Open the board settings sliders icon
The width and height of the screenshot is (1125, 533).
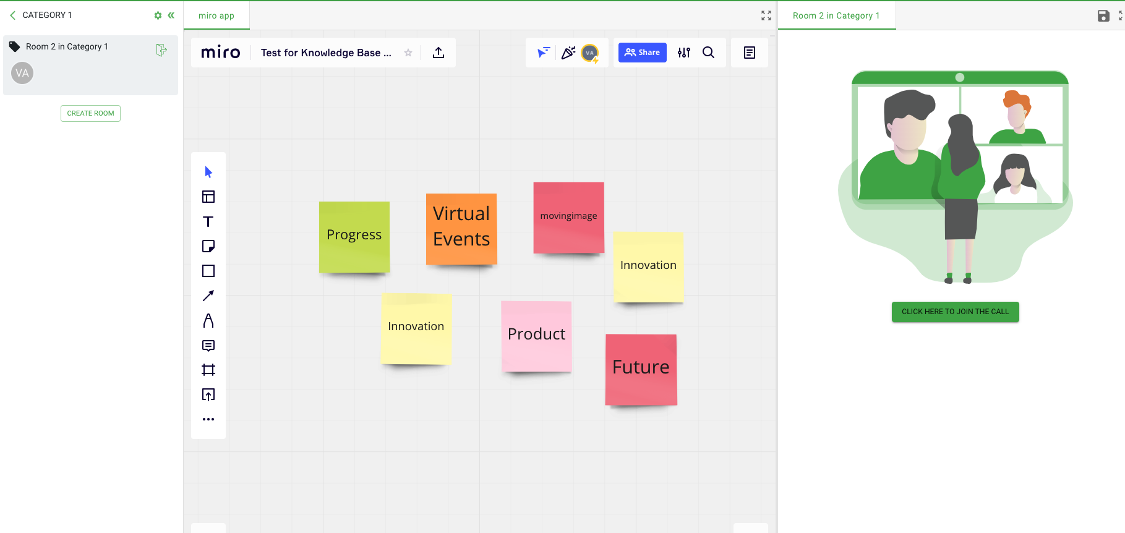tap(684, 53)
